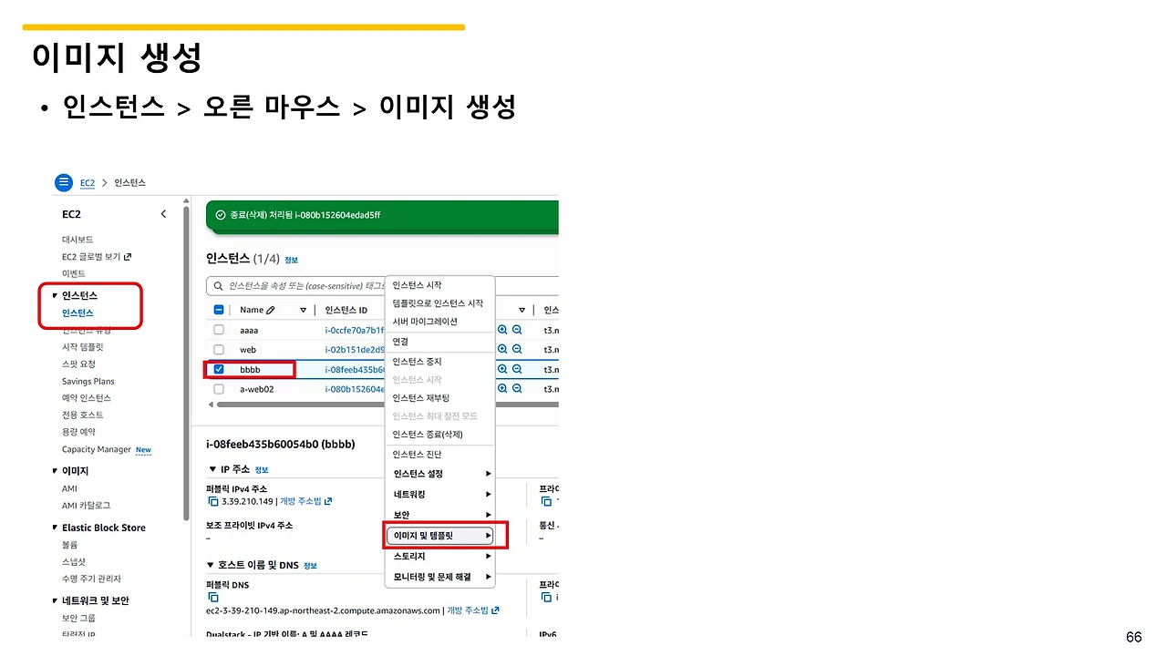Collapse the IP 주소 section
The height and width of the screenshot is (656, 1167).
point(212,469)
